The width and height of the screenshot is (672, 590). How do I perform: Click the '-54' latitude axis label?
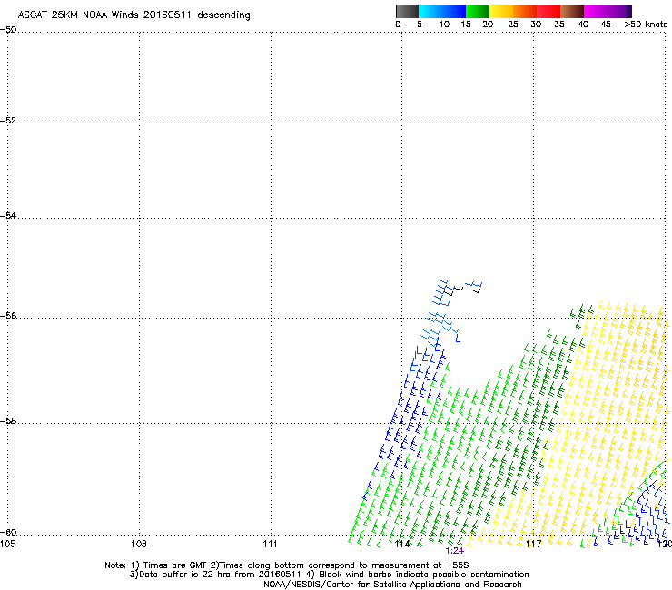click(8, 215)
